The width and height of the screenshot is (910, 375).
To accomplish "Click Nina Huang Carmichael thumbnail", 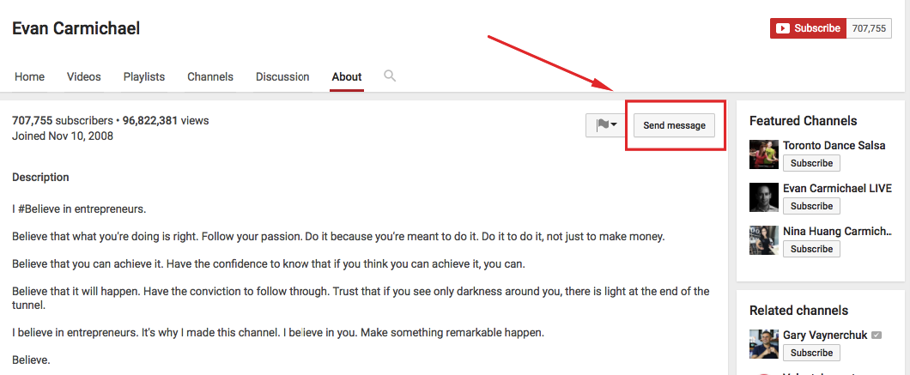I will pos(764,240).
